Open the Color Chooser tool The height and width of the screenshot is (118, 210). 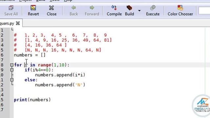click(180, 10)
